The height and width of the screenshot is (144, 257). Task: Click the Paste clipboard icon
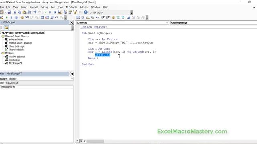(24, 12)
